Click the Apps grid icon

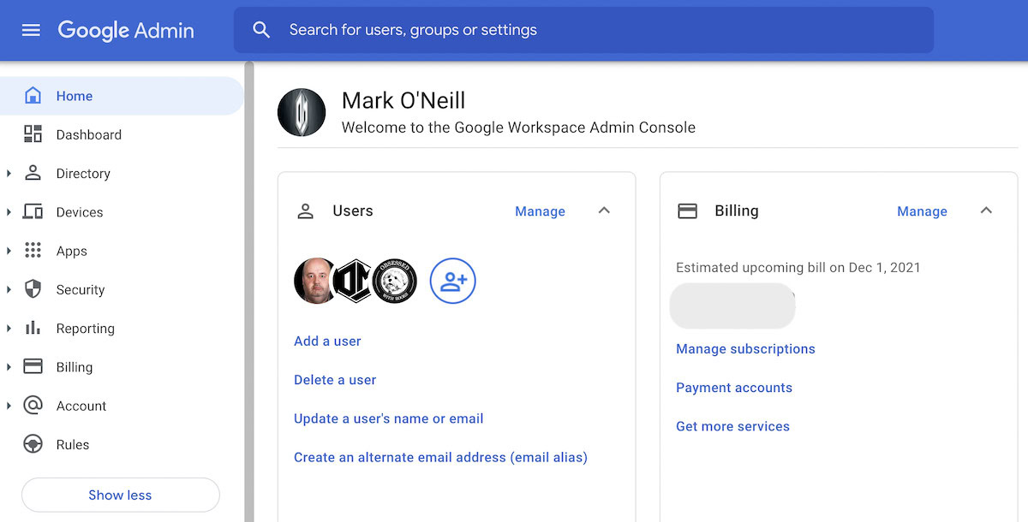coord(33,251)
